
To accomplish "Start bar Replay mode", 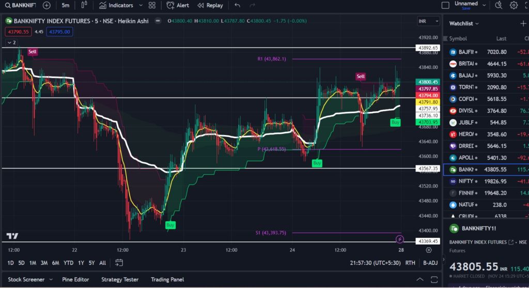I will [210, 5].
